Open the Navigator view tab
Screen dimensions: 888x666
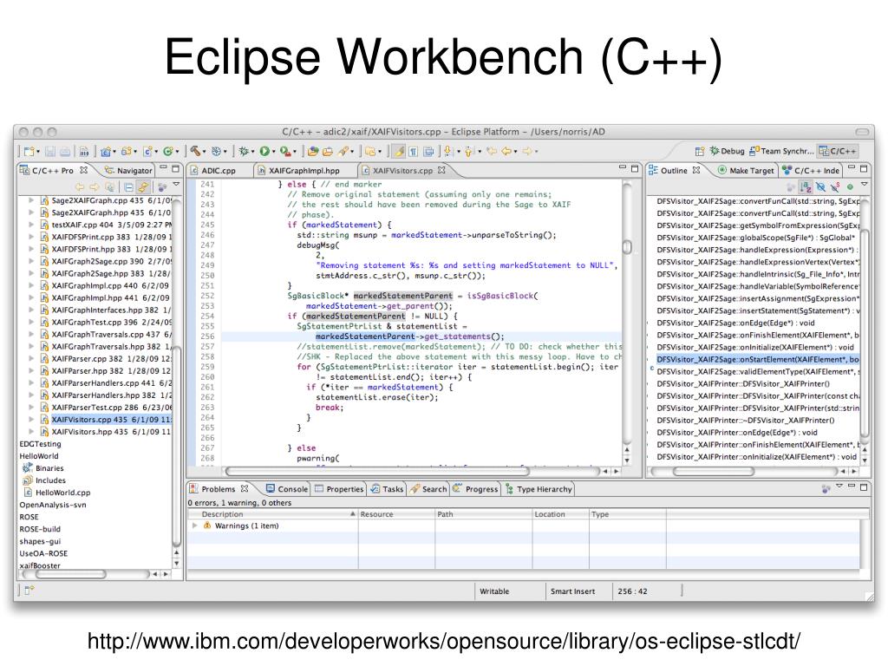pos(128,171)
